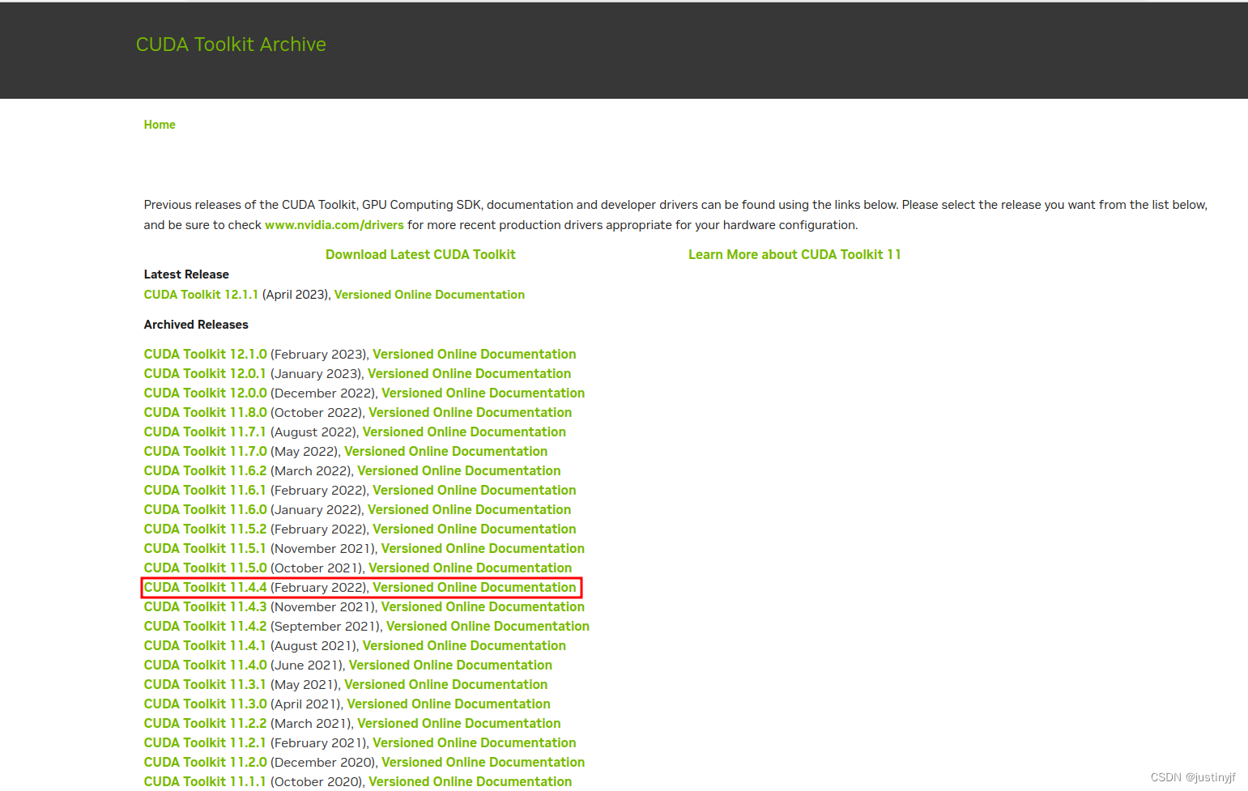This screenshot has width=1248, height=791.
Task: Select CUDA Toolkit 11.4.3 link
Action: pos(205,606)
